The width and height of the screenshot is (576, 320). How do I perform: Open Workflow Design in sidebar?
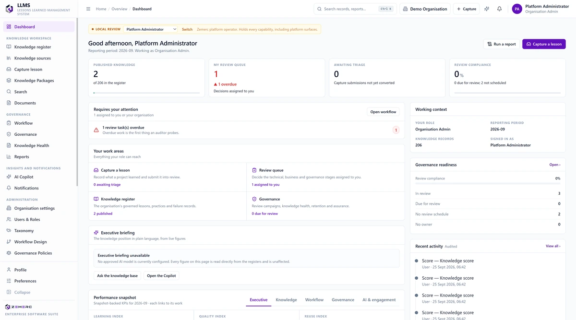pos(38,242)
